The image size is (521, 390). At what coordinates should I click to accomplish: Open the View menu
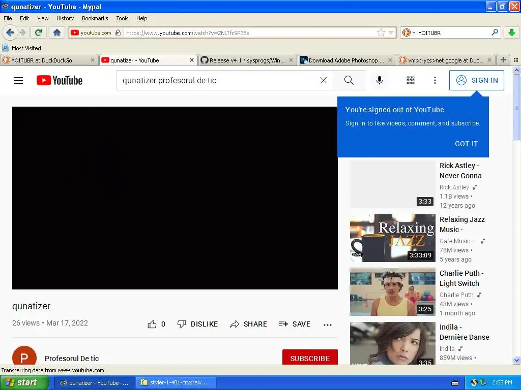(x=43, y=18)
